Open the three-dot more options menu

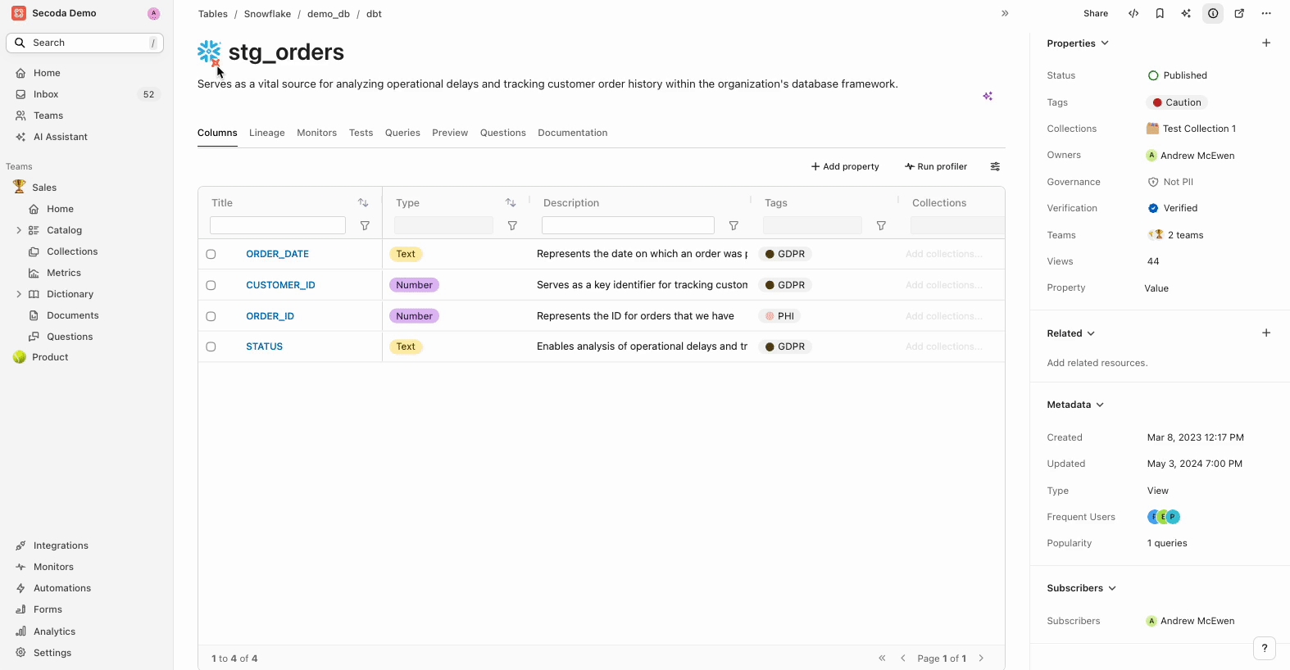tap(1266, 14)
